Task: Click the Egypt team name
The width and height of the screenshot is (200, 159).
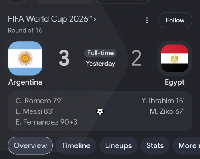Action: [175, 82]
